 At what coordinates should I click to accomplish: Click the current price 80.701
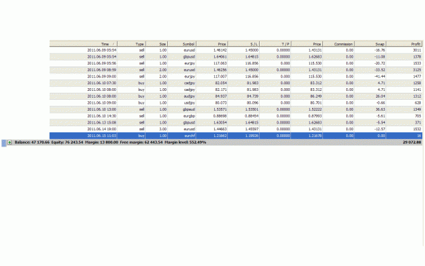click(x=316, y=103)
